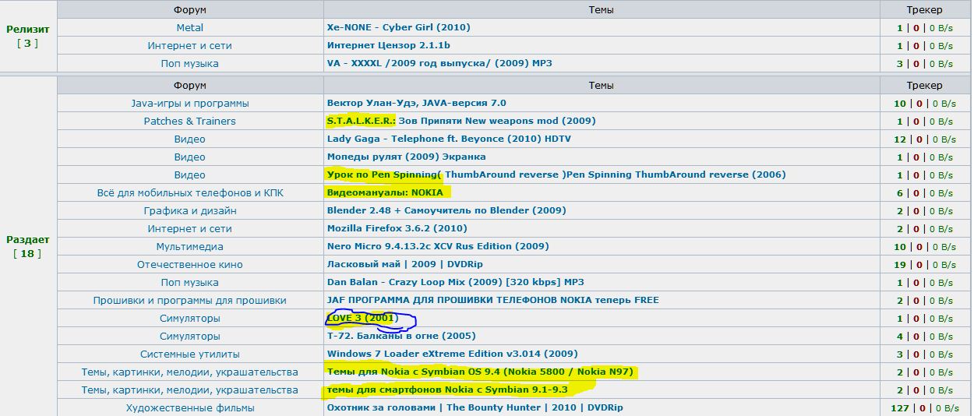Select tracker stats 6 | 0 | 0 B/s
Image resolution: width=974 pixels, height=416 pixels.
pyautogui.click(x=925, y=192)
